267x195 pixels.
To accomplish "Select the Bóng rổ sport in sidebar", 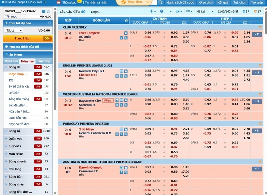I will (14, 131).
